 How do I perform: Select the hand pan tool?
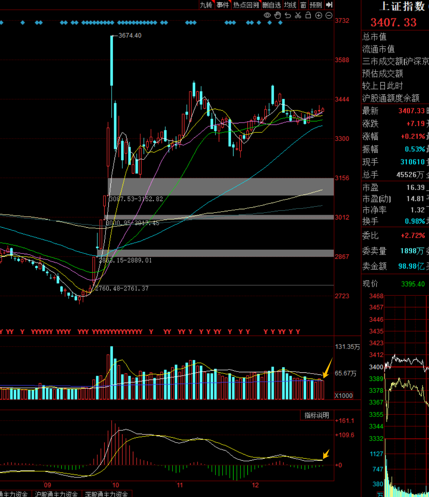click(278, 16)
